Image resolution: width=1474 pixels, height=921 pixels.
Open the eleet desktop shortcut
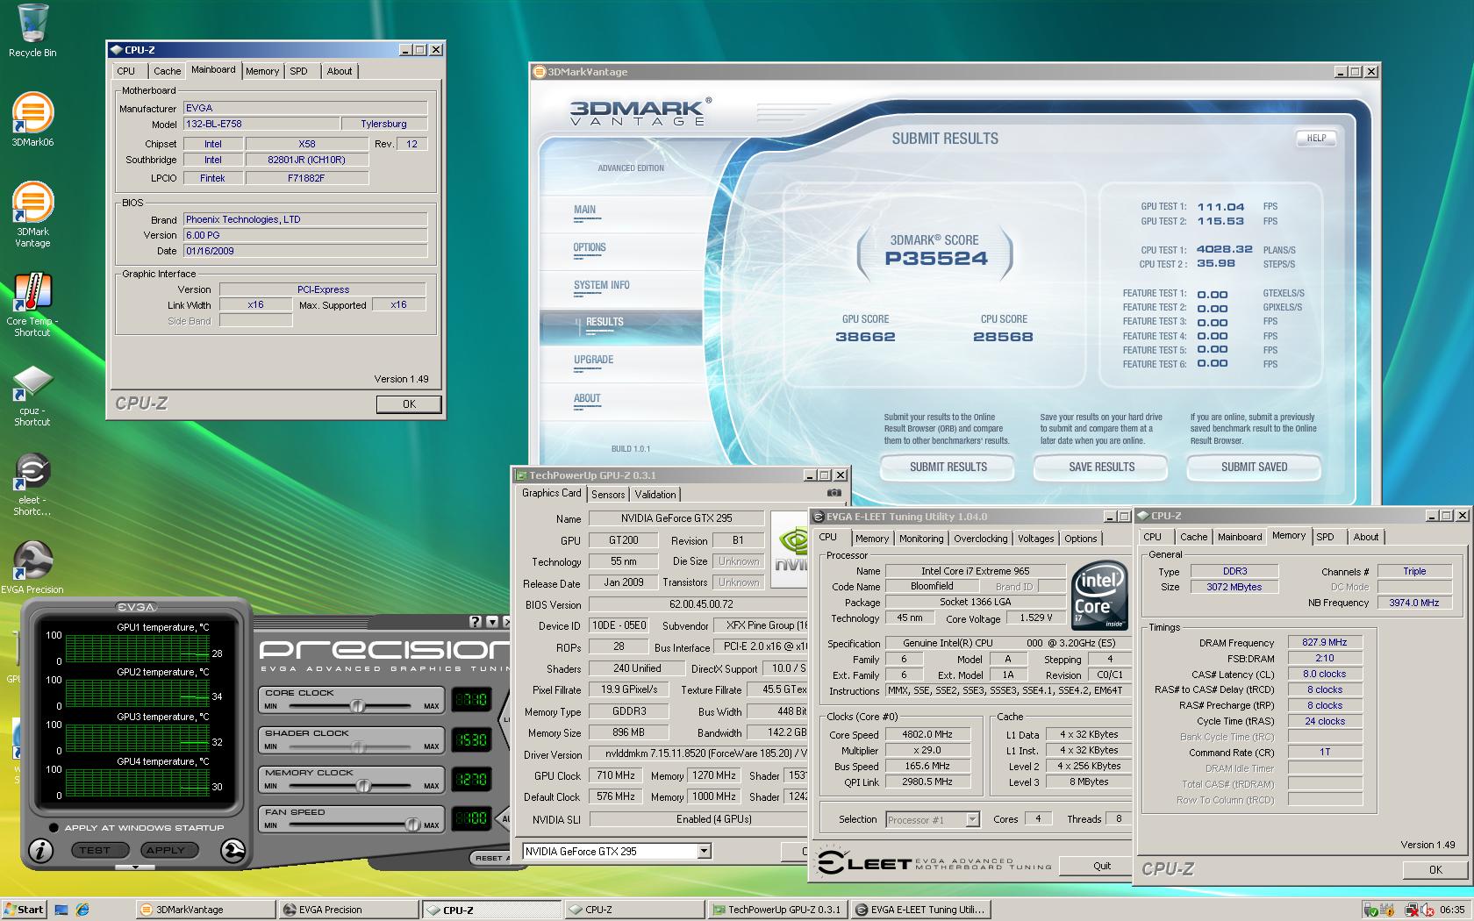32,484
